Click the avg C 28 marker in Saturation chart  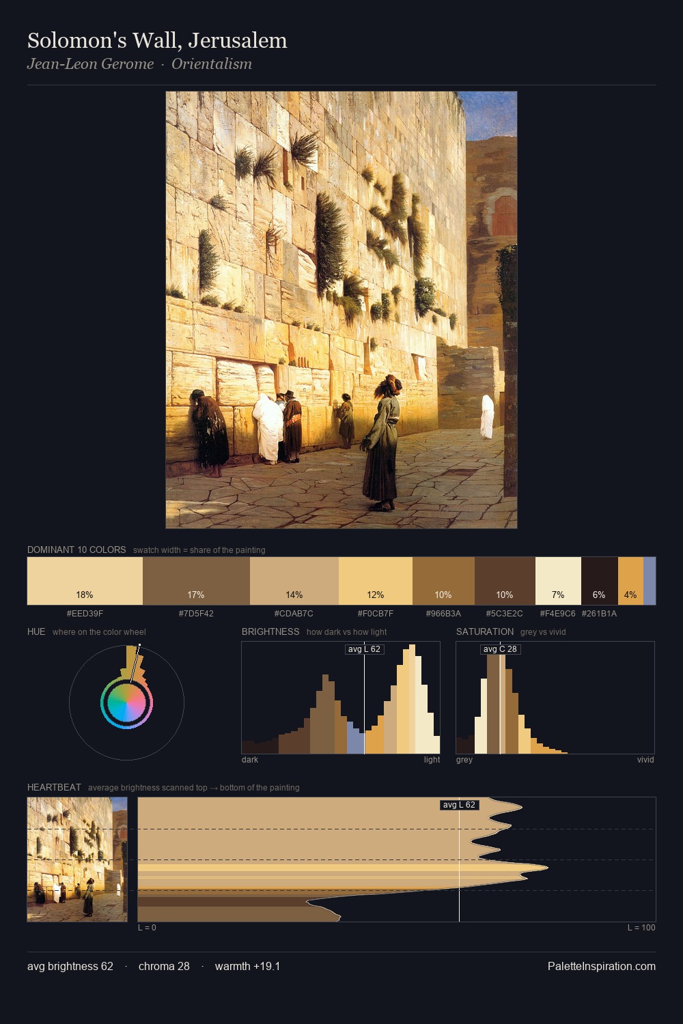pos(500,649)
